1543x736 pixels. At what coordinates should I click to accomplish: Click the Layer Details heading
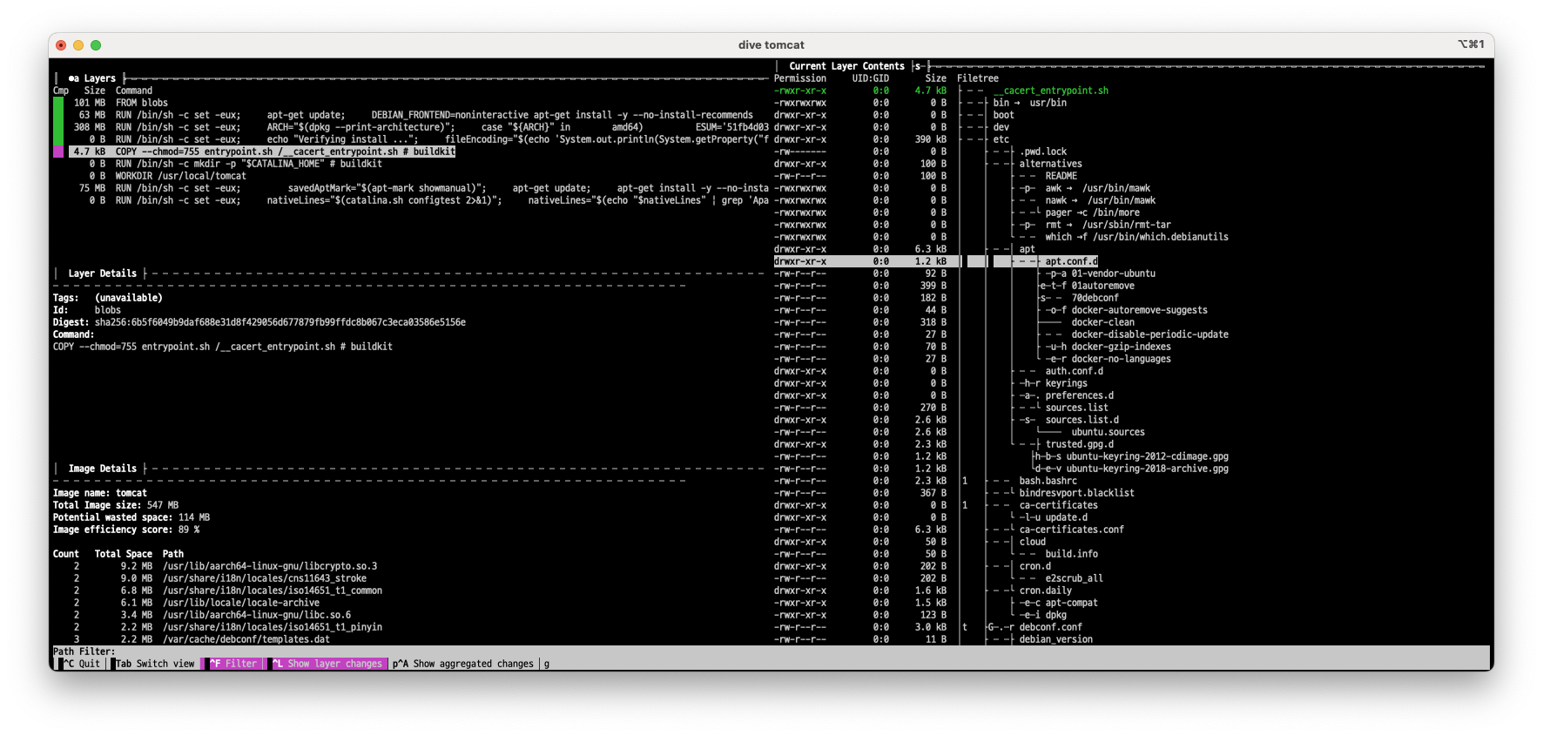[103, 273]
